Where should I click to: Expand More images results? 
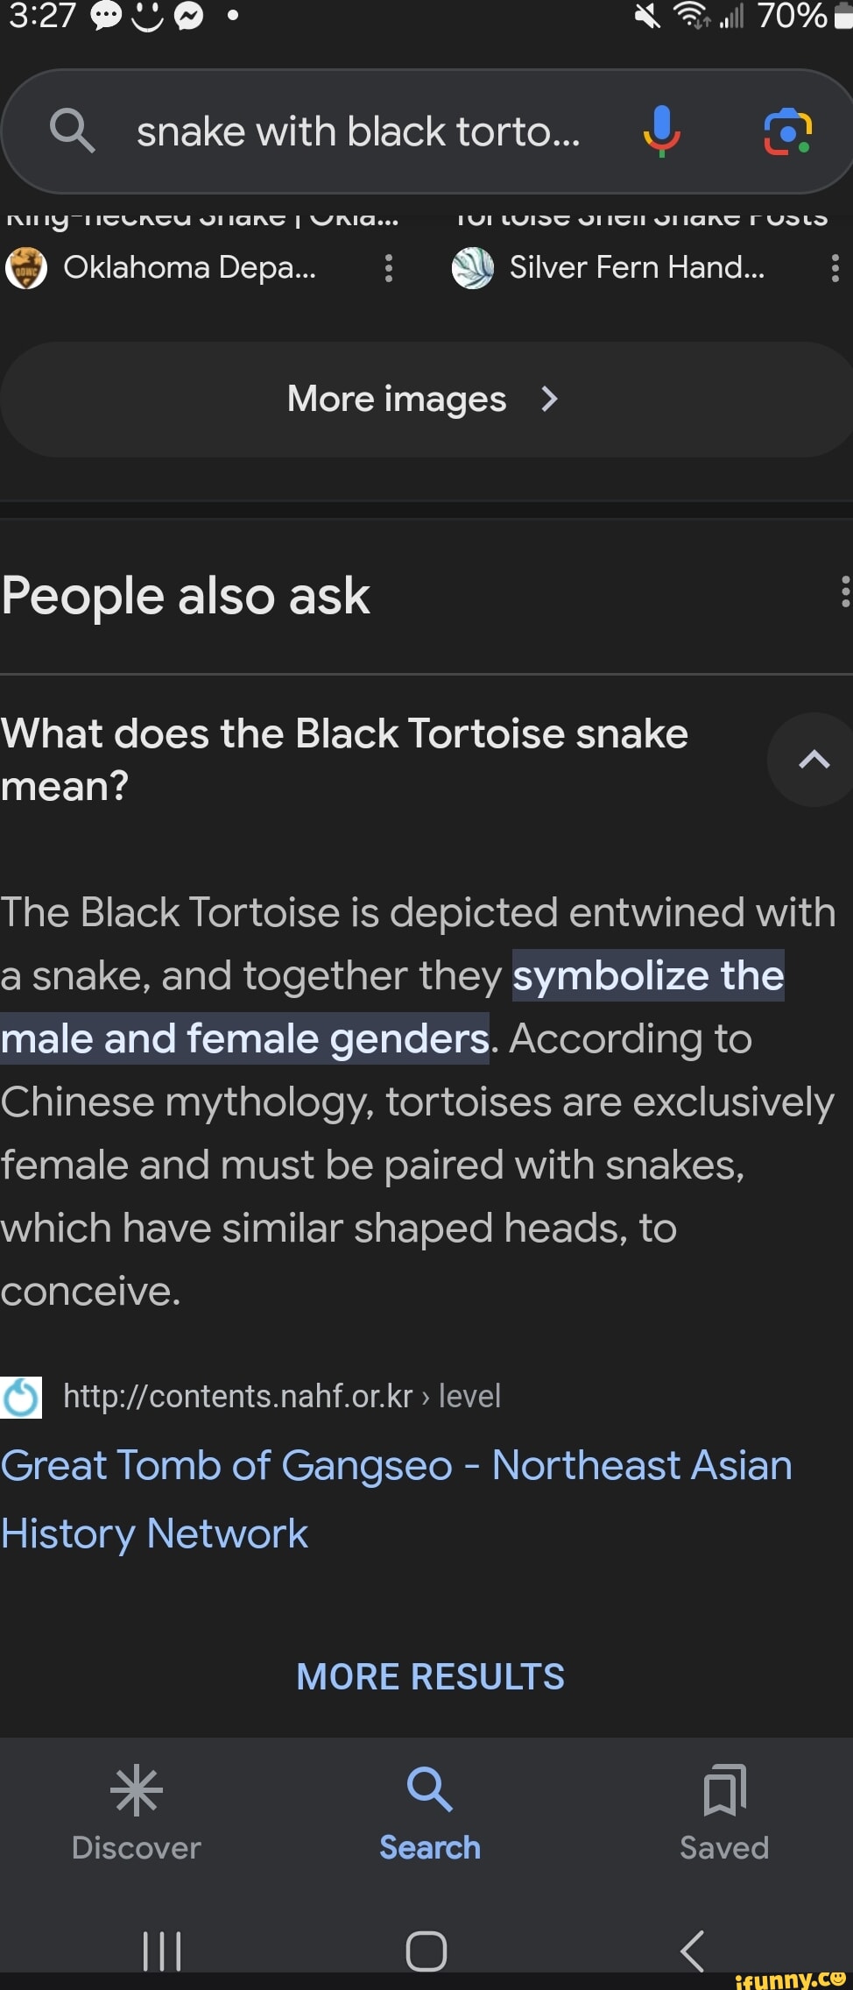click(424, 400)
